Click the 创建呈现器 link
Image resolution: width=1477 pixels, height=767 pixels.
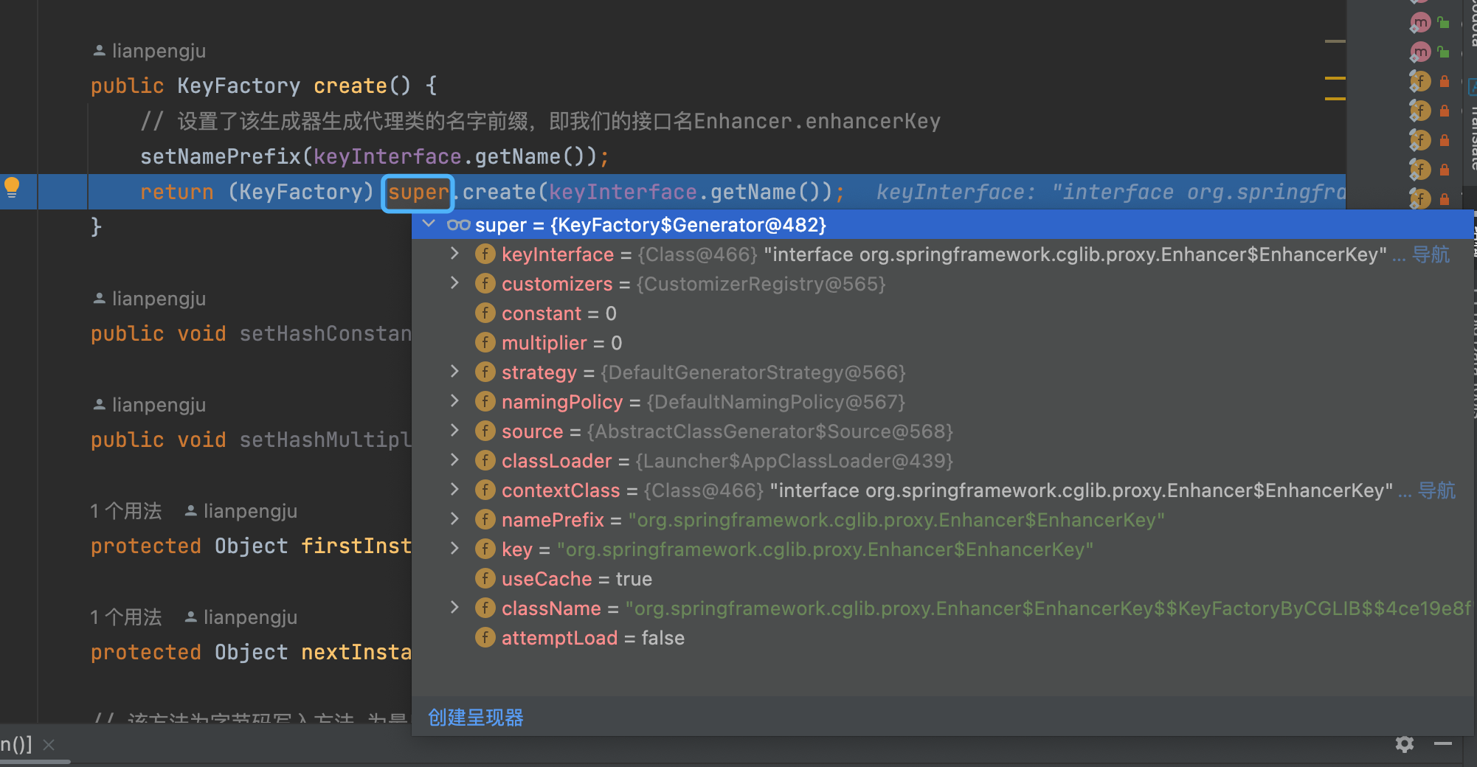(476, 718)
